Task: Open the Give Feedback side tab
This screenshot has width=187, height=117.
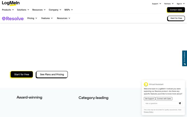Action: [x=184, y=58]
